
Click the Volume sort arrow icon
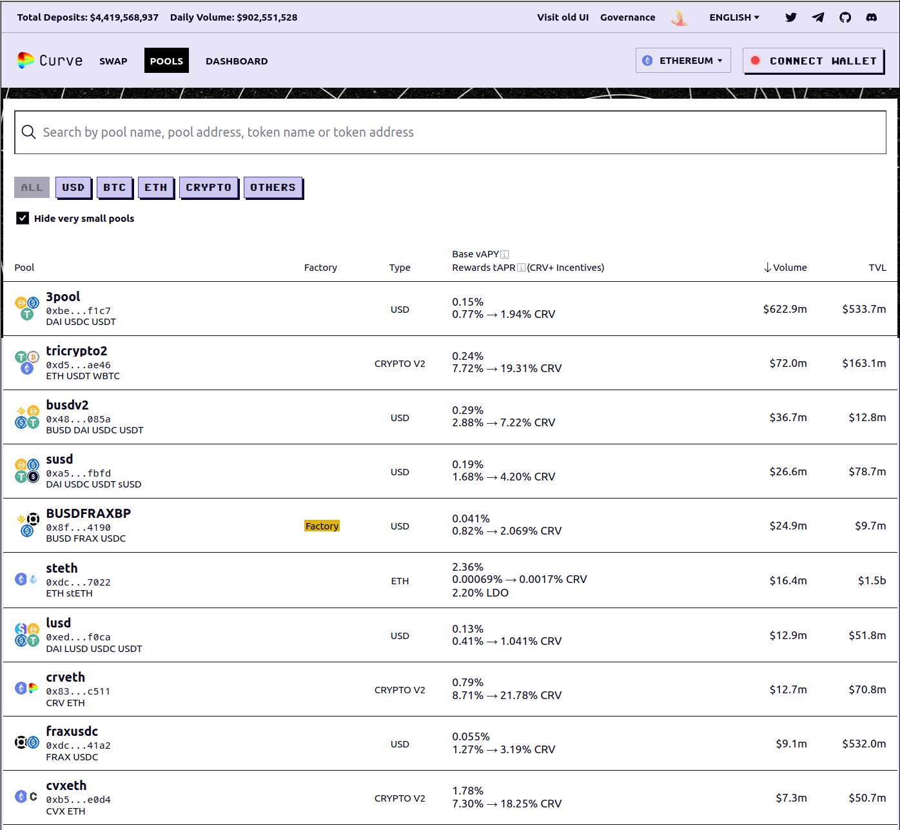coord(767,268)
